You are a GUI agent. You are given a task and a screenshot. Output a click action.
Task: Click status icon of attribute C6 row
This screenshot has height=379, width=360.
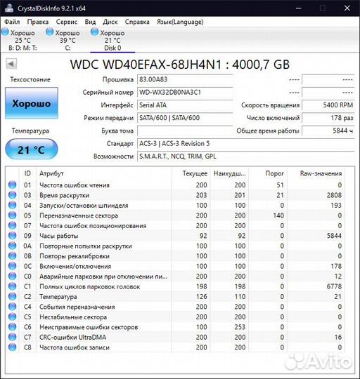(13, 327)
